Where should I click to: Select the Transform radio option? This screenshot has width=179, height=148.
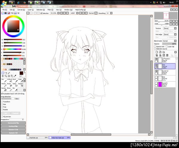click(x=2, y=102)
